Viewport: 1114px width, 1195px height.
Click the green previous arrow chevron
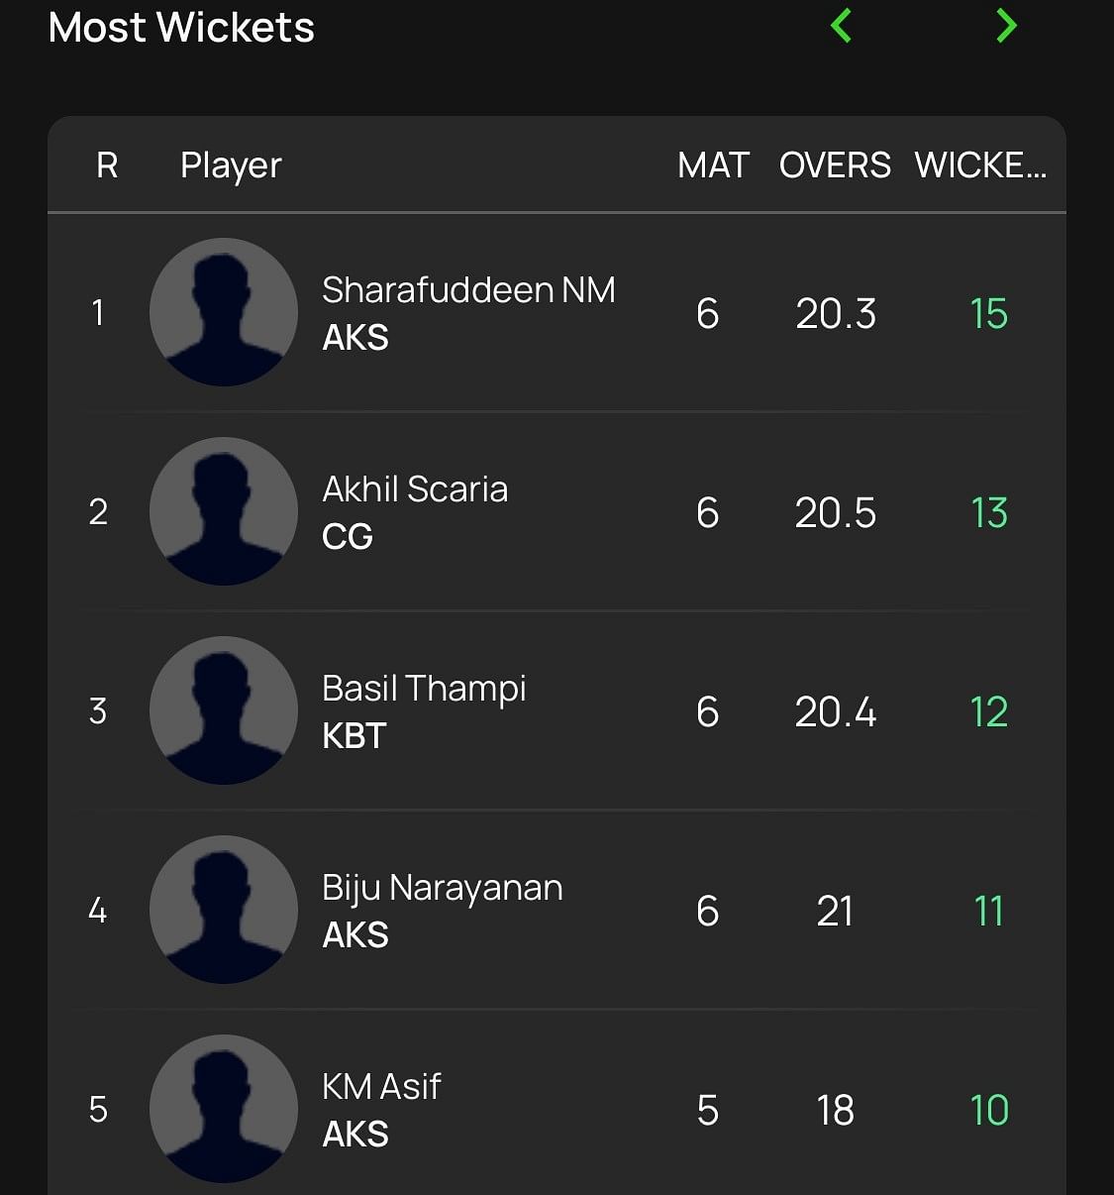click(x=842, y=26)
